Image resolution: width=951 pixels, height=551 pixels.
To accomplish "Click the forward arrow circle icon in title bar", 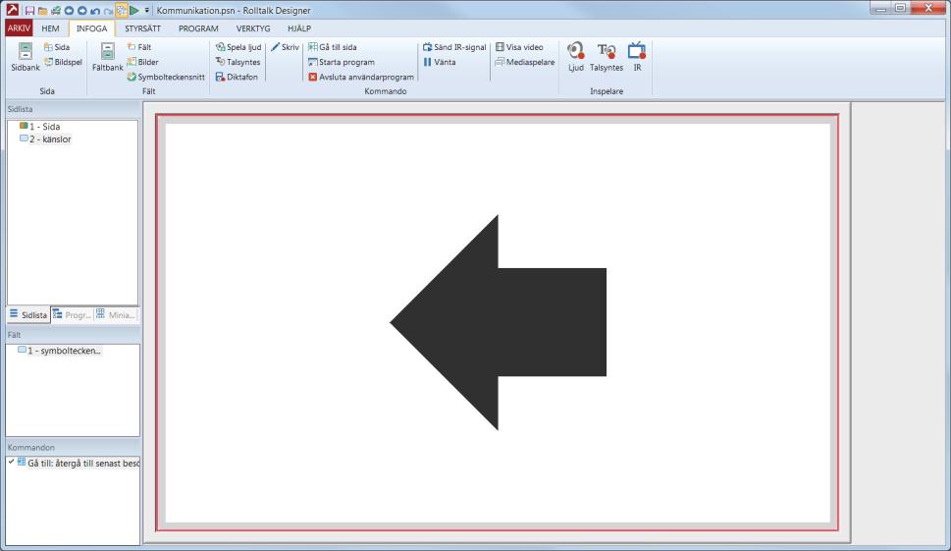I will [81, 11].
